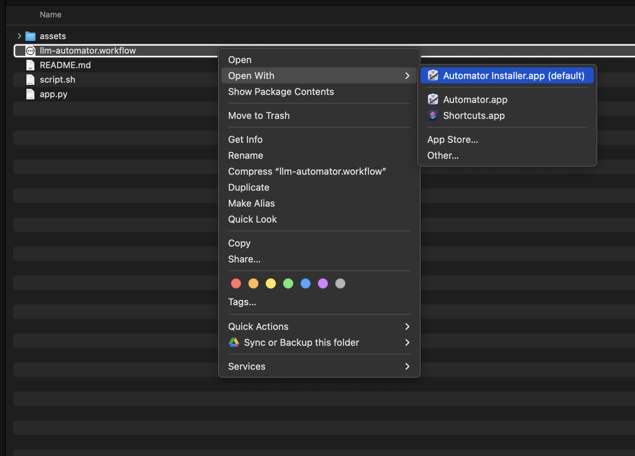The image size is (635, 456).
Task: Select App Store… in submenu
Action: (x=507, y=140)
